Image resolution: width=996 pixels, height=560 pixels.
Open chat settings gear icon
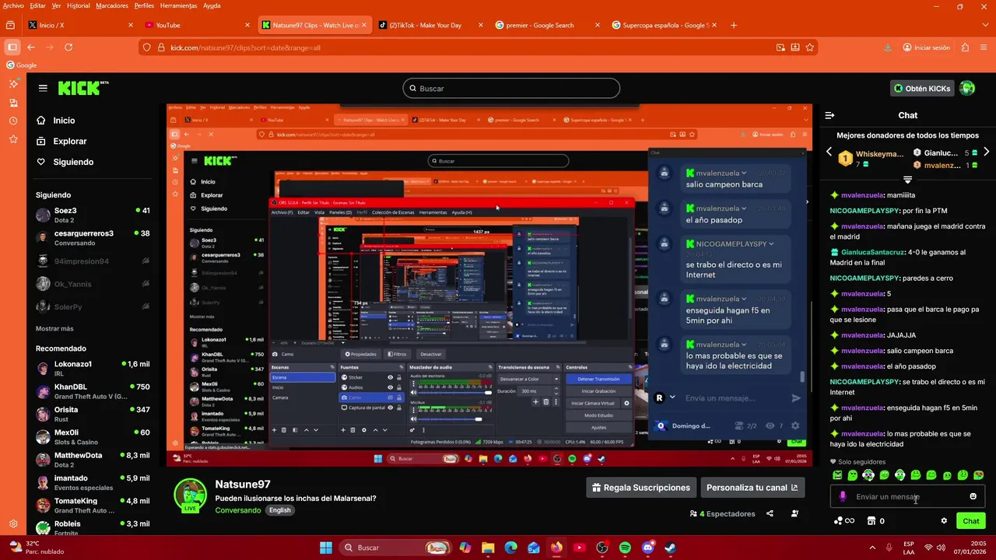pyautogui.click(x=944, y=521)
